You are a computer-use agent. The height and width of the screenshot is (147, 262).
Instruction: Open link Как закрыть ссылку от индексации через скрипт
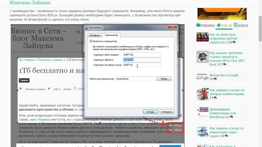(226, 132)
